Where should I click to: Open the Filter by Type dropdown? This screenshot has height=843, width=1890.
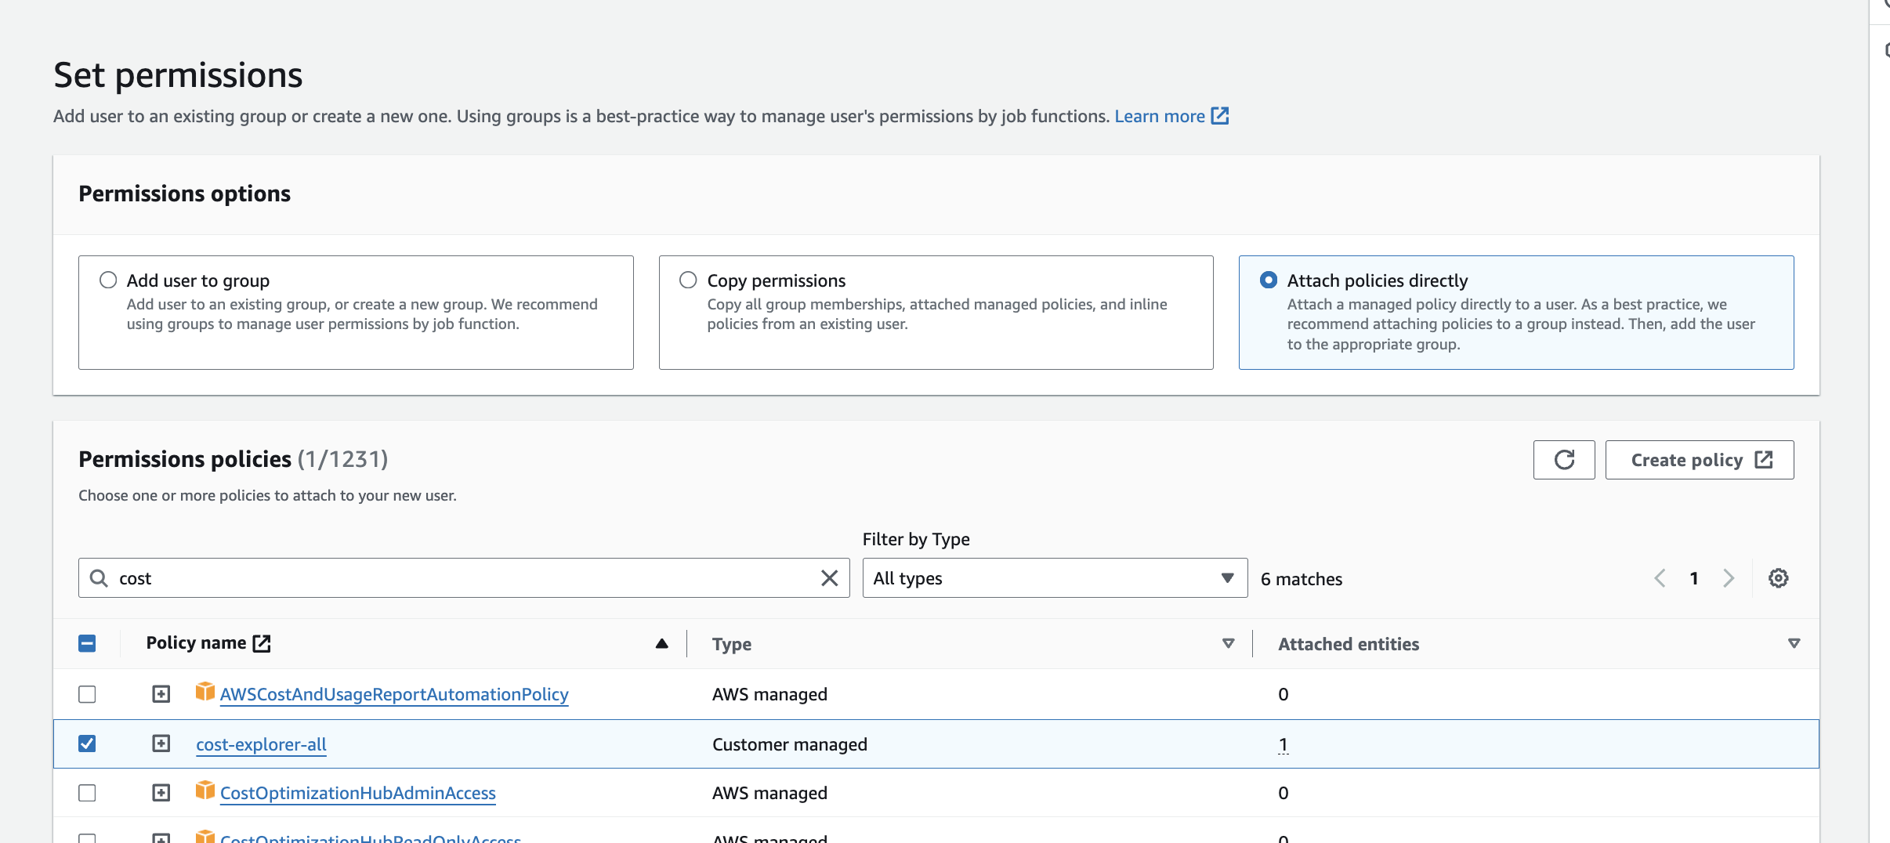(x=1054, y=578)
